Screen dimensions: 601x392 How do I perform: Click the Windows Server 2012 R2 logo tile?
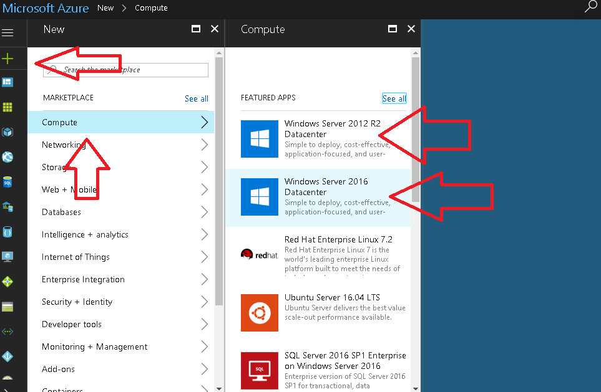[x=260, y=139]
